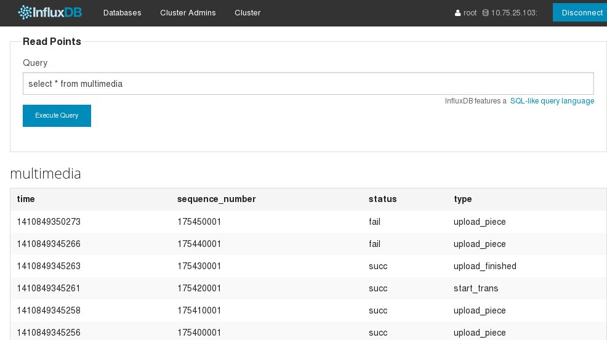Open the Databases menu item
Image resolution: width=607 pixels, height=340 pixels.
pos(123,13)
